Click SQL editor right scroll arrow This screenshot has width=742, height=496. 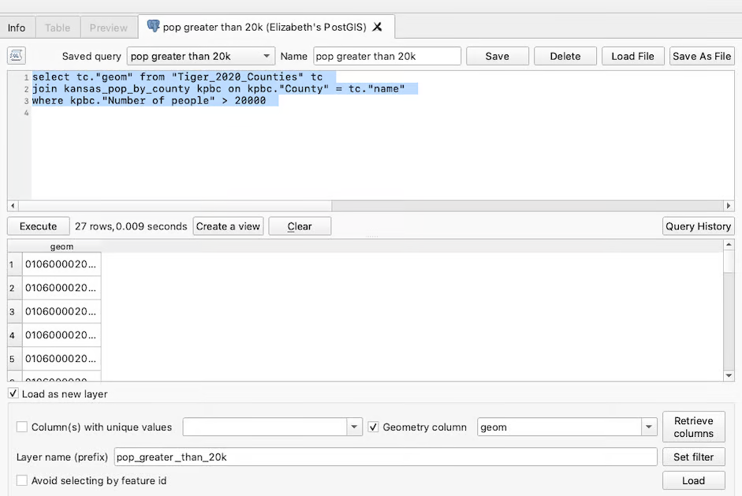pyautogui.click(x=729, y=206)
